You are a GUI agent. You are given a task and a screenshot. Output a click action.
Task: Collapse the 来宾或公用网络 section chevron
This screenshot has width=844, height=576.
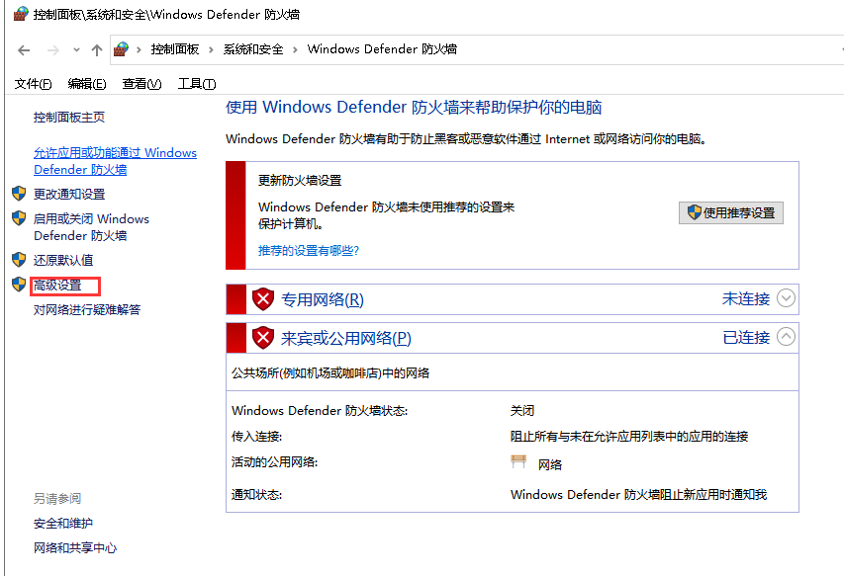pos(786,337)
